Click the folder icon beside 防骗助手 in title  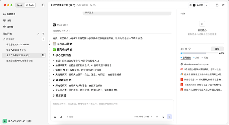[78, 5]
